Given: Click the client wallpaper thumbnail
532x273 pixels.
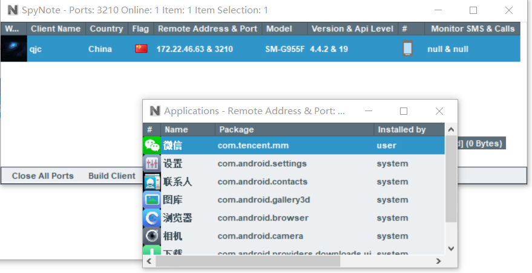Looking at the screenshot, I should click(x=13, y=49).
